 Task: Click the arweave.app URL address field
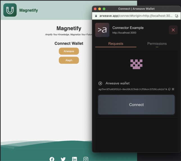tap(136, 16)
